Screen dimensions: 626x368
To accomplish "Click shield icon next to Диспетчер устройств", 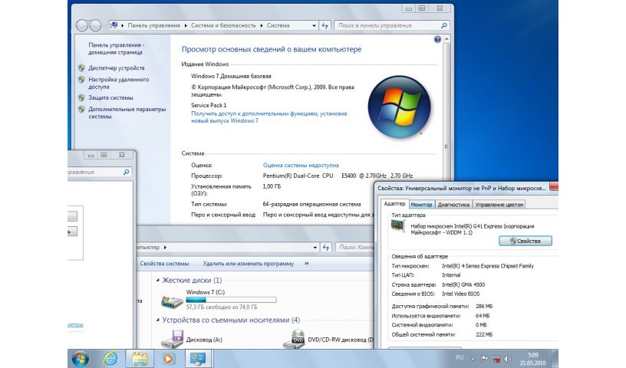I will pyautogui.click(x=82, y=68).
